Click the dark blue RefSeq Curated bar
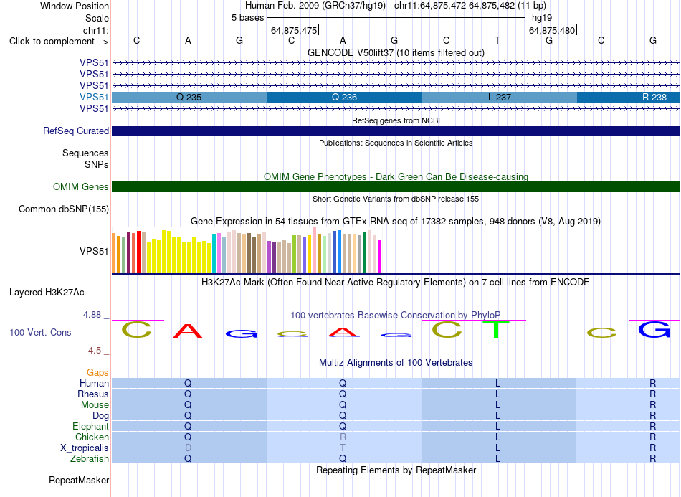This screenshot has width=681, height=497. [396, 131]
